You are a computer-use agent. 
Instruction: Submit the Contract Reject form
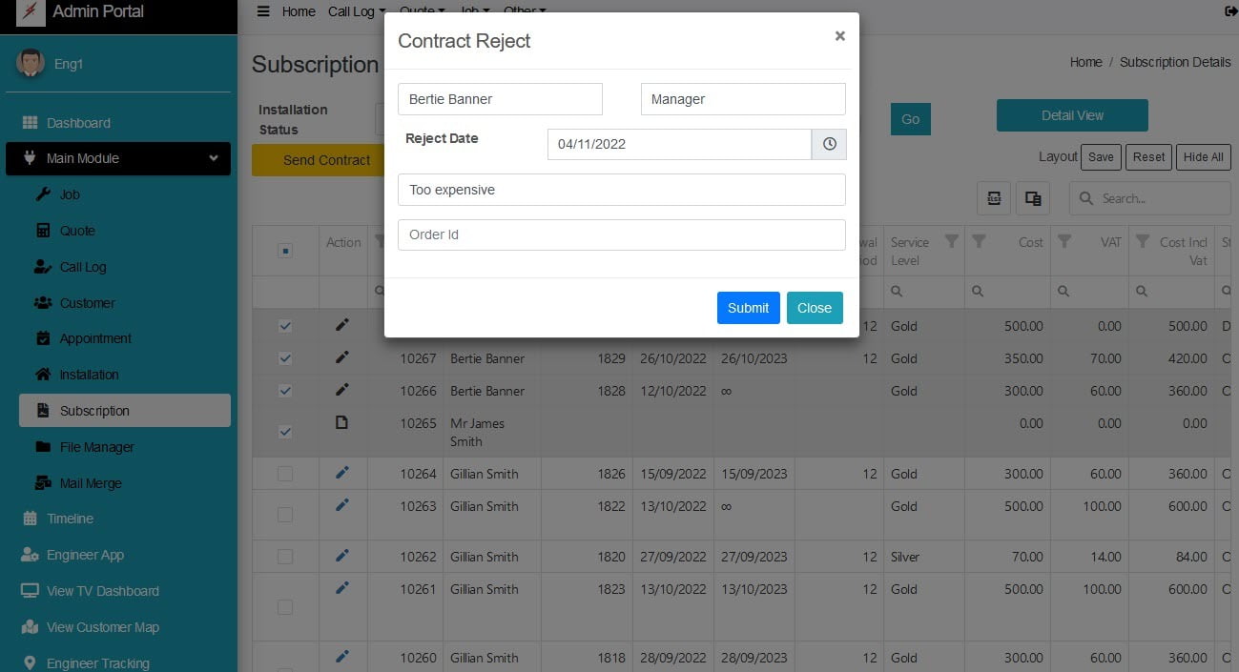coord(748,308)
